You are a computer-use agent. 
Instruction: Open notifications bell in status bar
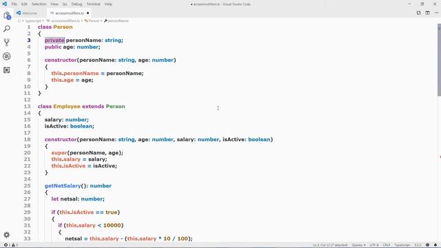[435, 245]
